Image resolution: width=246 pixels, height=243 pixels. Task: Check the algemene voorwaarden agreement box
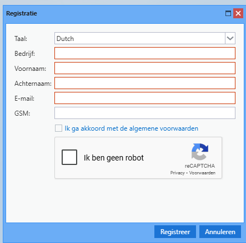[58, 128]
